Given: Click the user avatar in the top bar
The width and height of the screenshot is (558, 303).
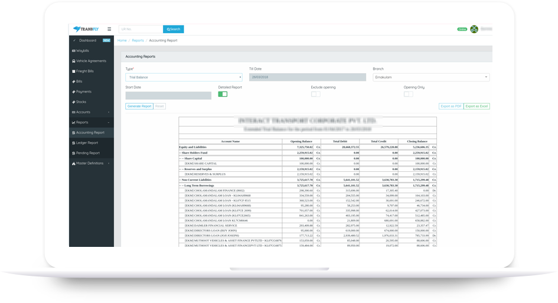Looking at the screenshot, I should 474,29.
